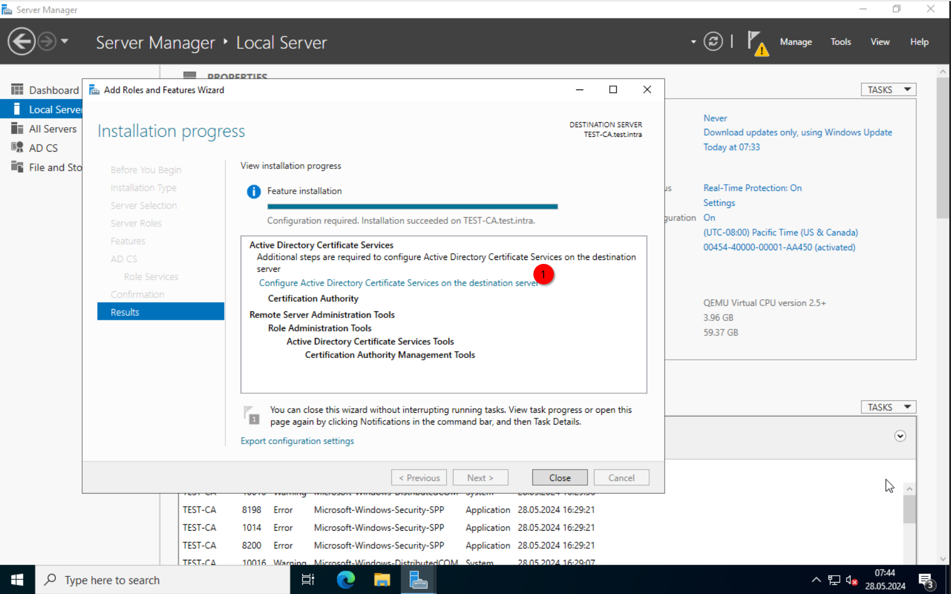Click Download updates only, using Windows Update

pyautogui.click(x=798, y=132)
